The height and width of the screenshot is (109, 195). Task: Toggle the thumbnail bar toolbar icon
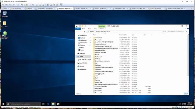click(x=51, y=5)
